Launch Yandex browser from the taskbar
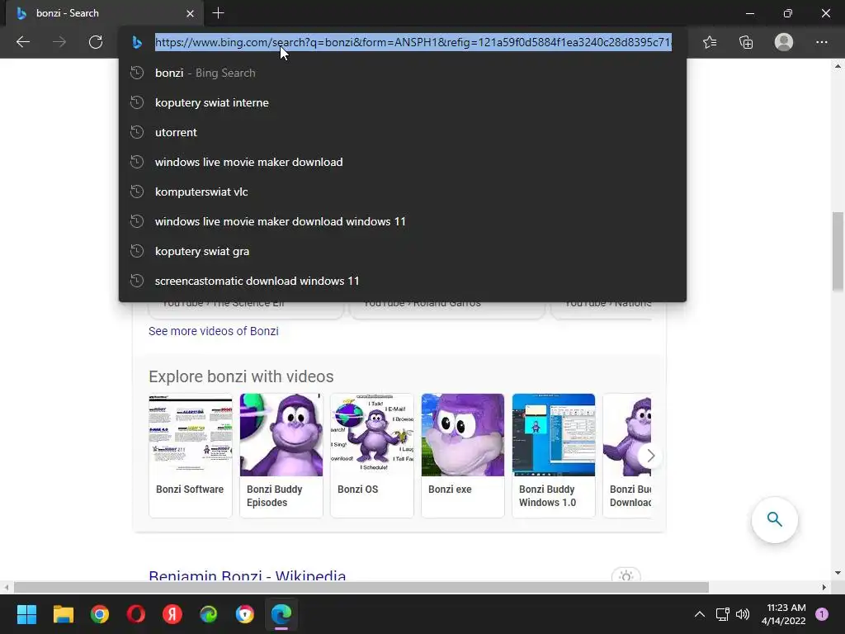The width and height of the screenshot is (845, 634). pyautogui.click(x=172, y=614)
